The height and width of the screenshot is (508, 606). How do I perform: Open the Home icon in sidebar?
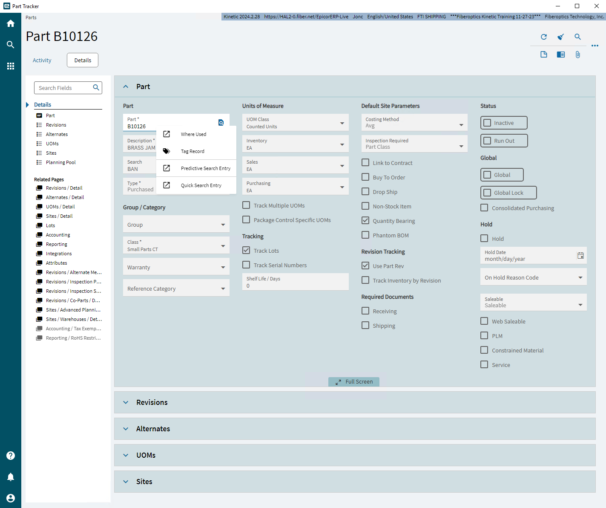[11, 23]
